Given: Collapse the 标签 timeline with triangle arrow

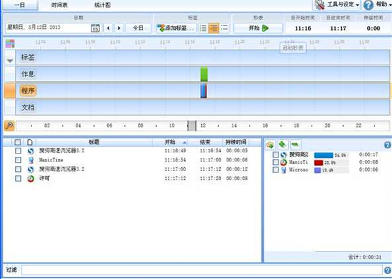Looking at the screenshot, I should click(10, 61).
